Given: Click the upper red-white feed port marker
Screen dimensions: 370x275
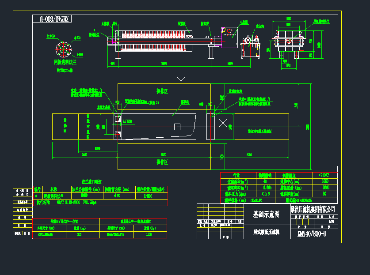Looking at the screenshot, I should pyautogui.click(x=118, y=119).
